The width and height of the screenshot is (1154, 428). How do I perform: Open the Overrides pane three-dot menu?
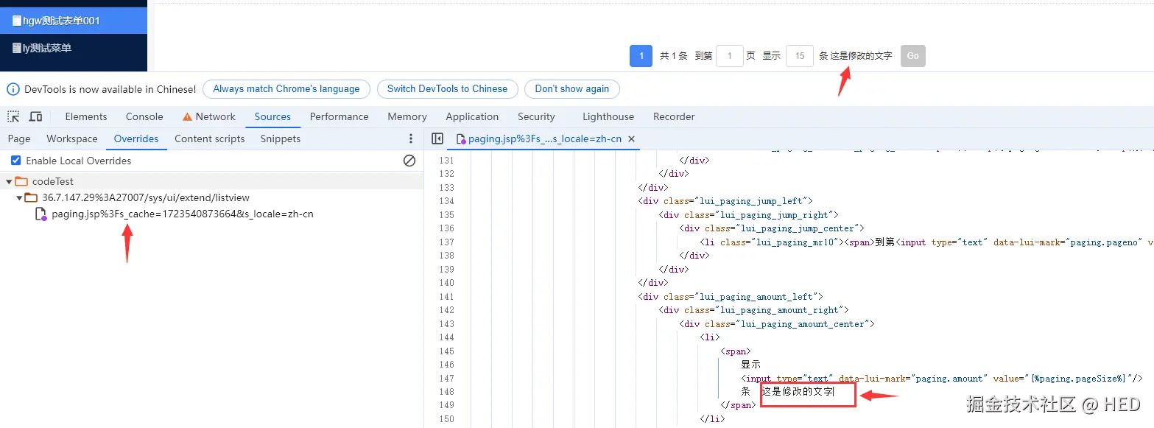click(x=411, y=138)
